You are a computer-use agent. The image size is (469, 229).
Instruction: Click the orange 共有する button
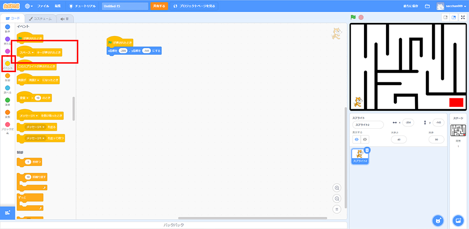159,6
